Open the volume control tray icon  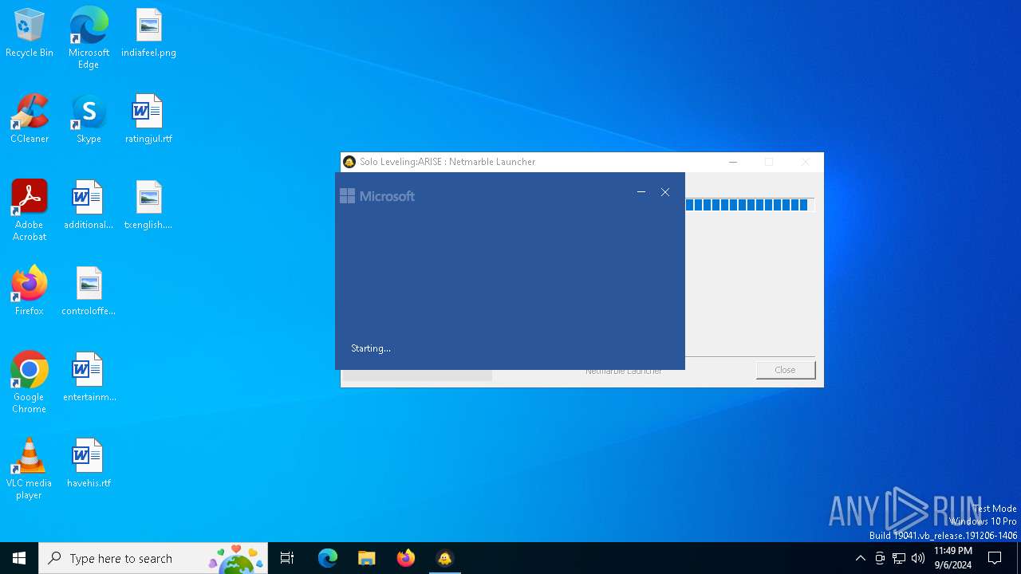[918, 558]
